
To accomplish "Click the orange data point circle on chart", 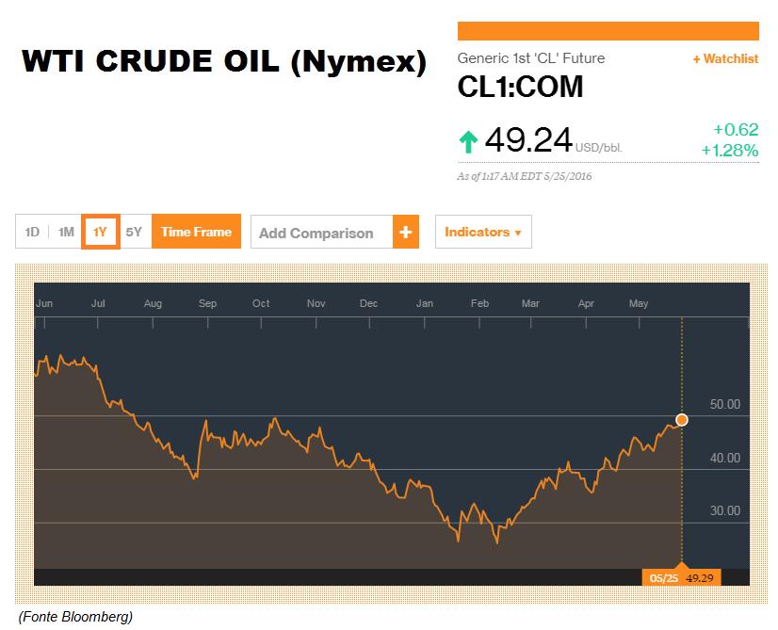I will click(682, 420).
